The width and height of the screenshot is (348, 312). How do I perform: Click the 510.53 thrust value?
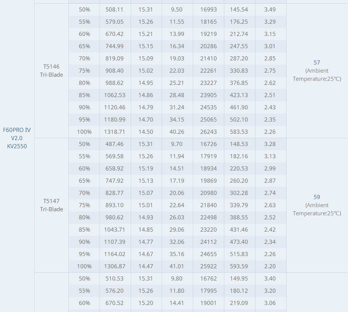[115, 279]
